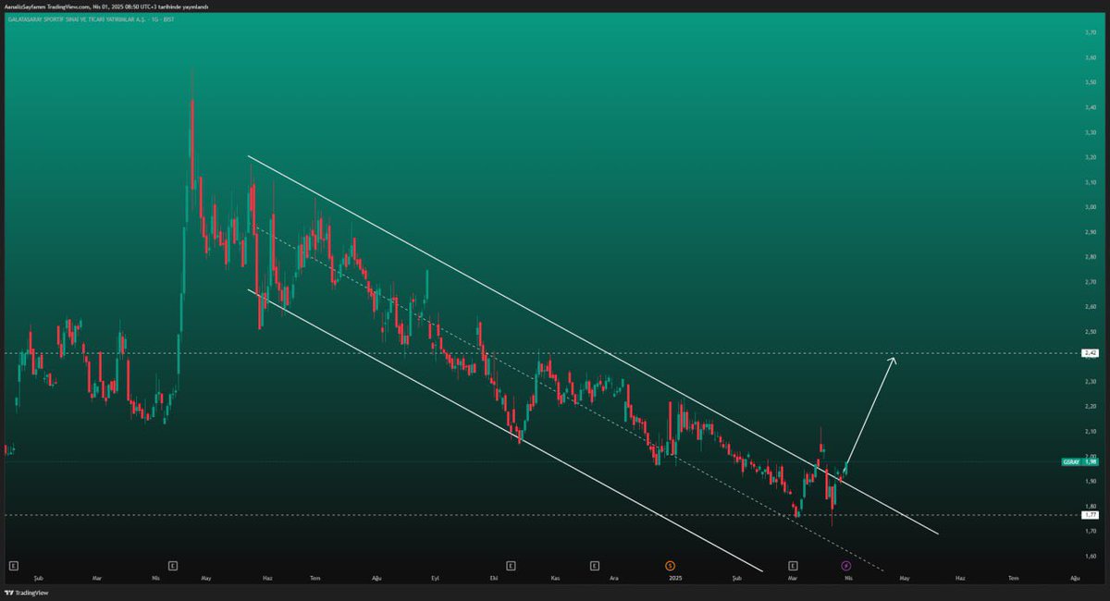1110x601 pixels.
Task: Click the AanalizSayfamm TradingView.com header text
Action: coord(47,6)
